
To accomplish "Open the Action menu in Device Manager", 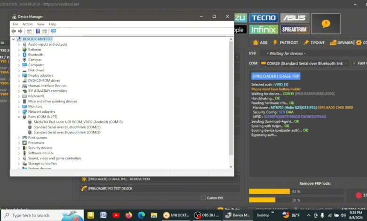I will pos(27,24).
